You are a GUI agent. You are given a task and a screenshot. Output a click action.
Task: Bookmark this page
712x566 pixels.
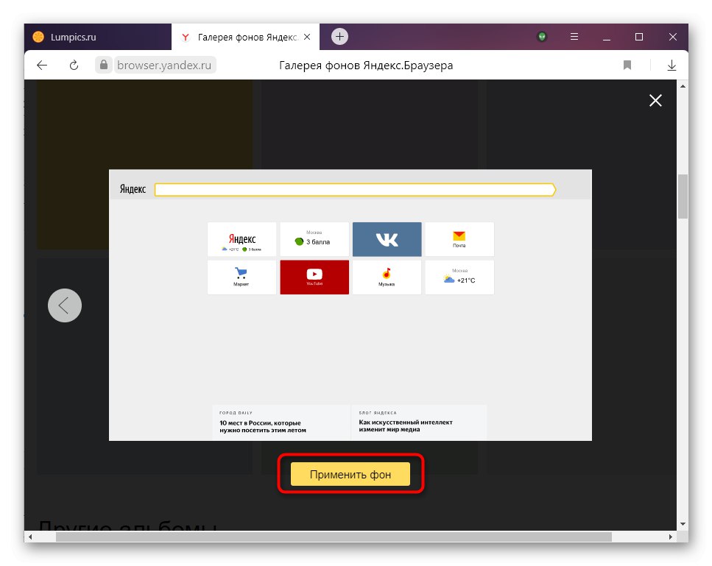coord(627,66)
